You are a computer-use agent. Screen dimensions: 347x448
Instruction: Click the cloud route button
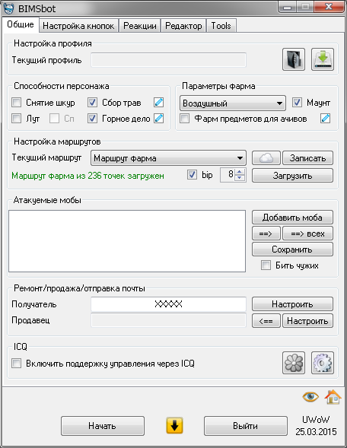266,158
